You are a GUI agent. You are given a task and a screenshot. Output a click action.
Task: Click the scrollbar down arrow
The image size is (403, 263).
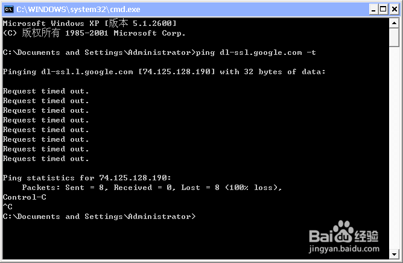[x=394, y=255]
